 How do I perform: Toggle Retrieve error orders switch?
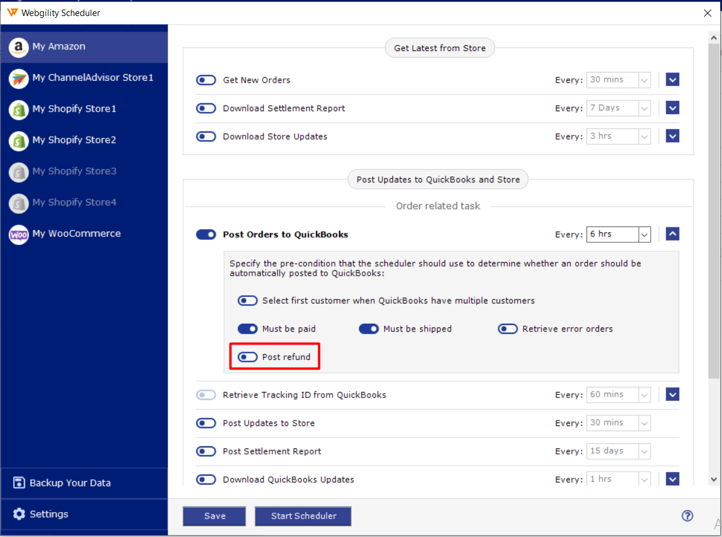click(508, 329)
